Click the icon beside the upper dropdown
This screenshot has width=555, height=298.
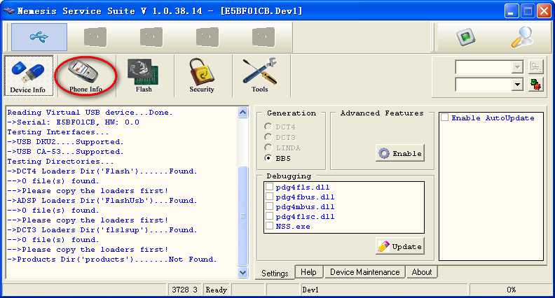point(535,67)
